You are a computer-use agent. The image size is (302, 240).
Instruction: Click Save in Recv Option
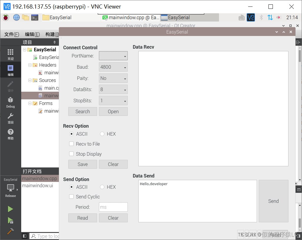[83, 164]
